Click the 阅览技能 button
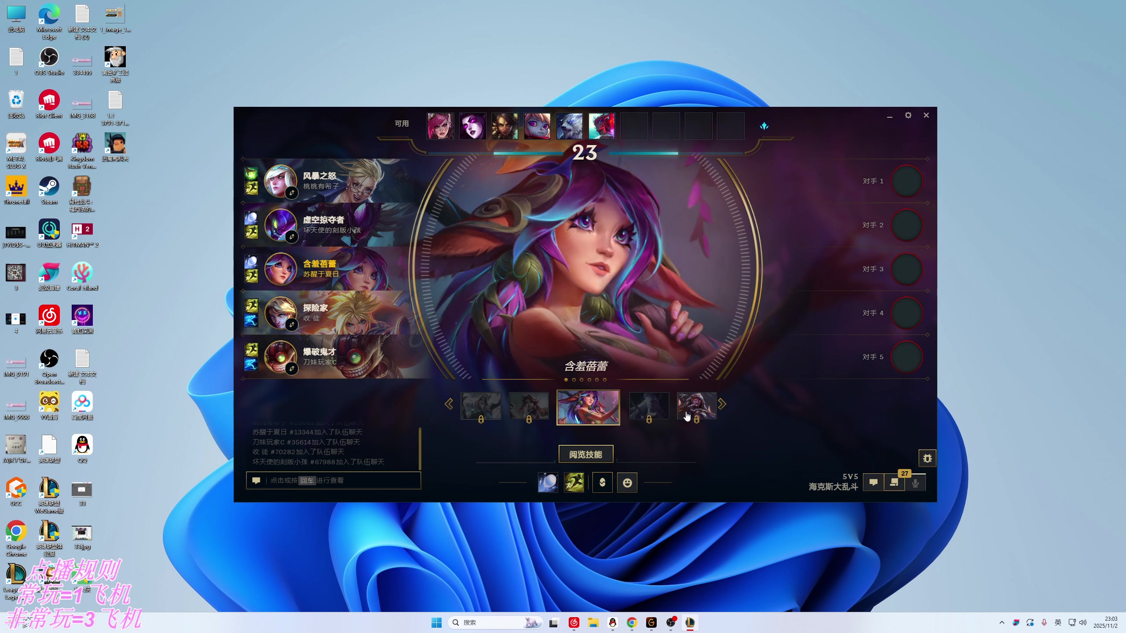Image resolution: width=1126 pixels, height=633 pixels. click(x=585, y=454)
